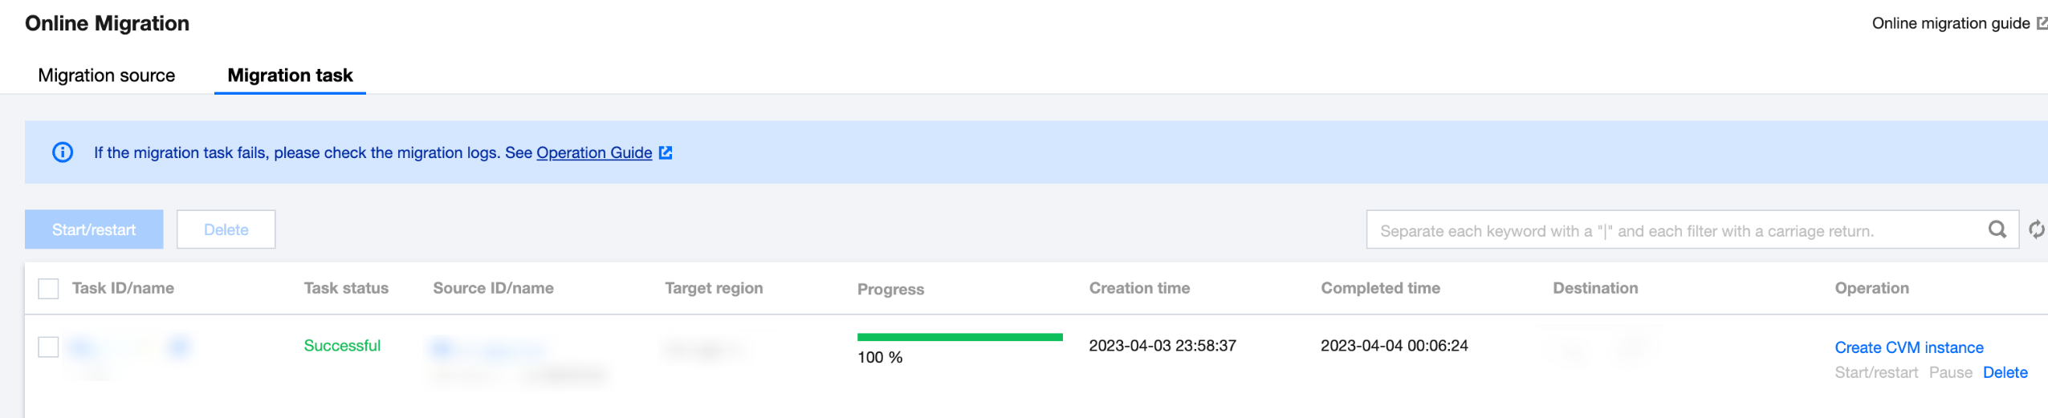
Task: Open the Online migration guide link
Action: [1950, 23]
